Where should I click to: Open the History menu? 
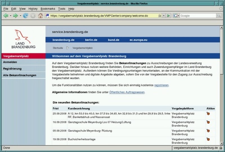[x=33, y=9]
